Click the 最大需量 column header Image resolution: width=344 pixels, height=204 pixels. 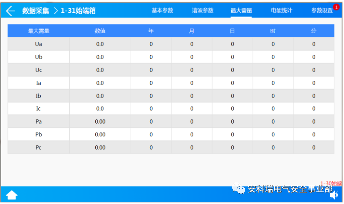pos(39,31)
